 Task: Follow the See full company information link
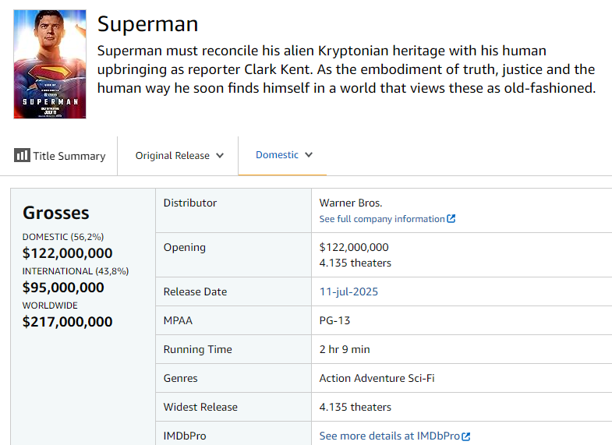[382, 219]
